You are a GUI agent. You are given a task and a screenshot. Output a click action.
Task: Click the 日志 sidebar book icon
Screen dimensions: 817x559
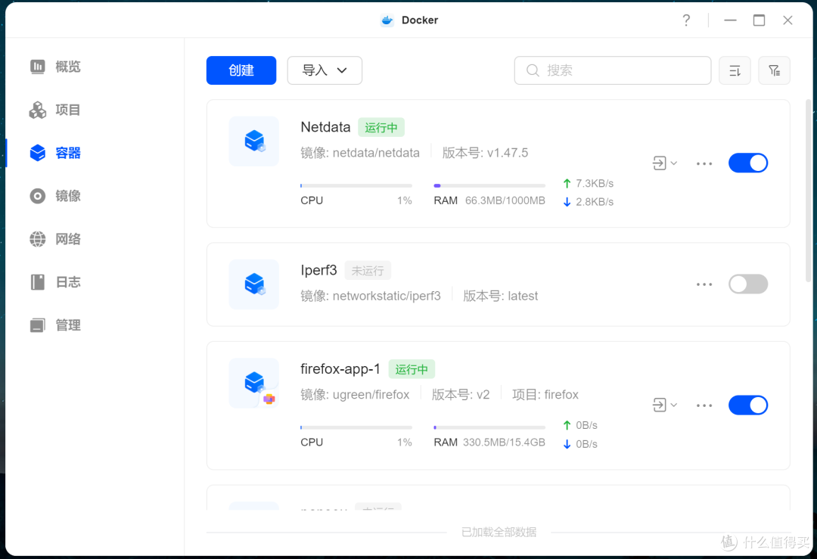coord(38,282)
